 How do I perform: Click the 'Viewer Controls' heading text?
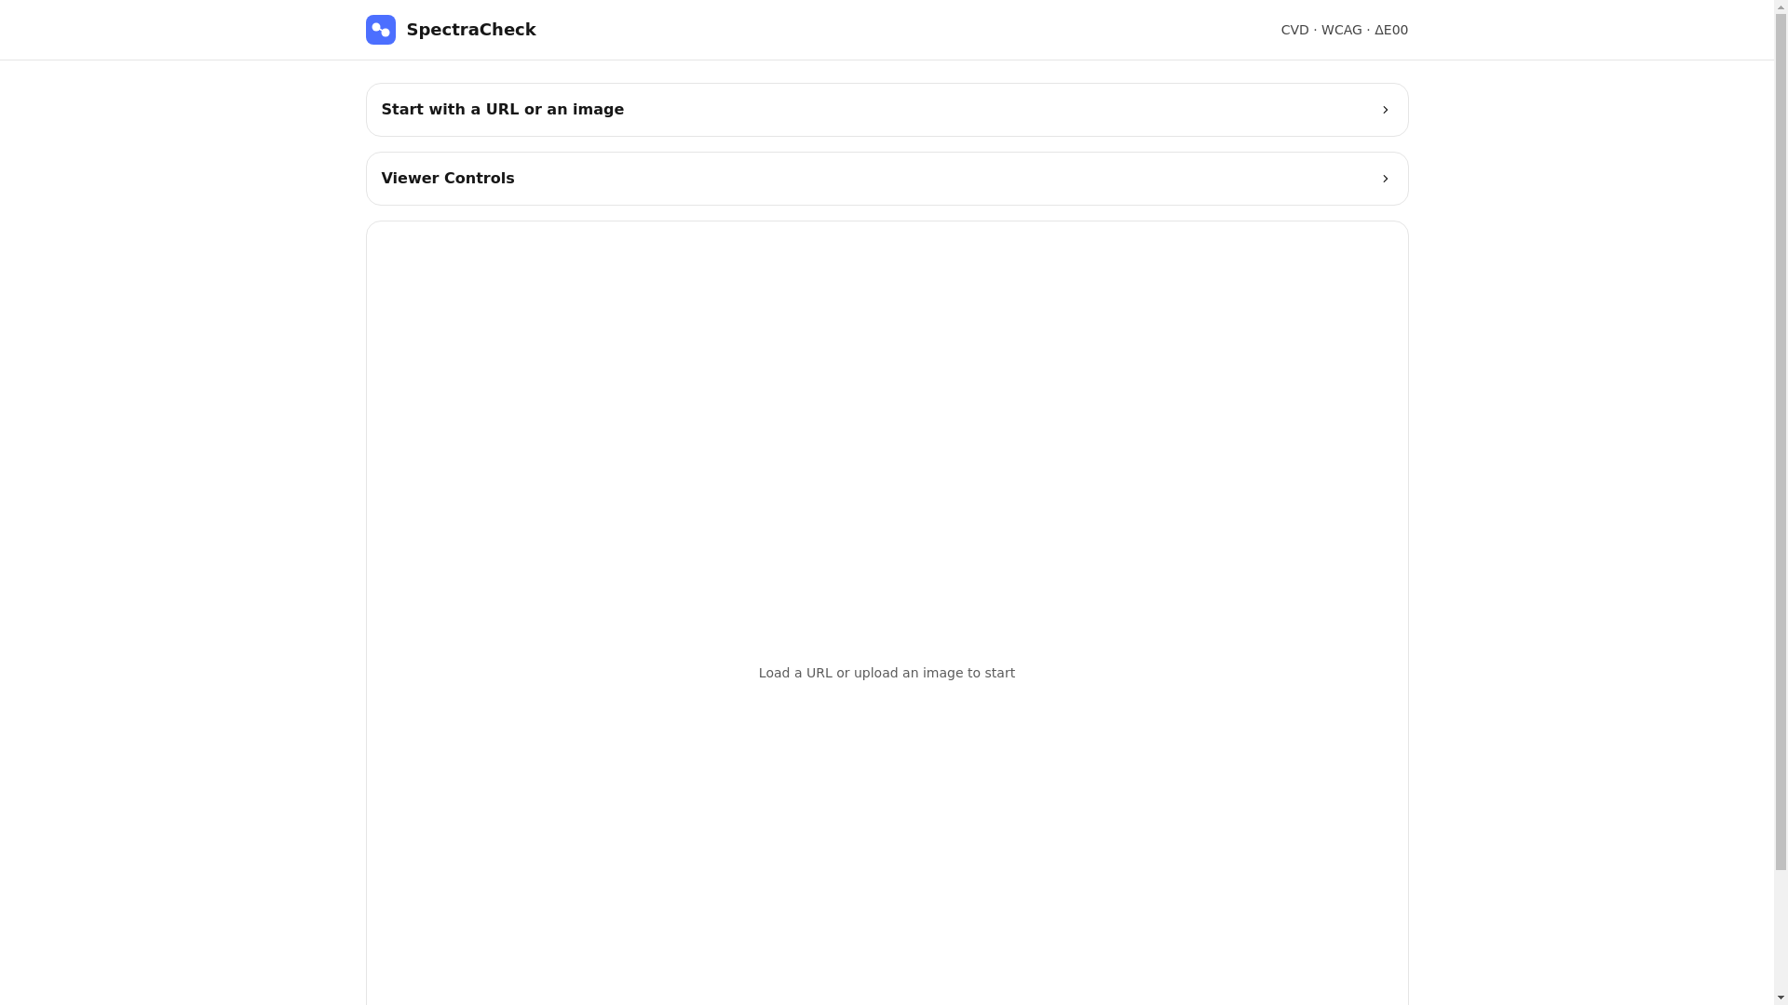point(448,179)
